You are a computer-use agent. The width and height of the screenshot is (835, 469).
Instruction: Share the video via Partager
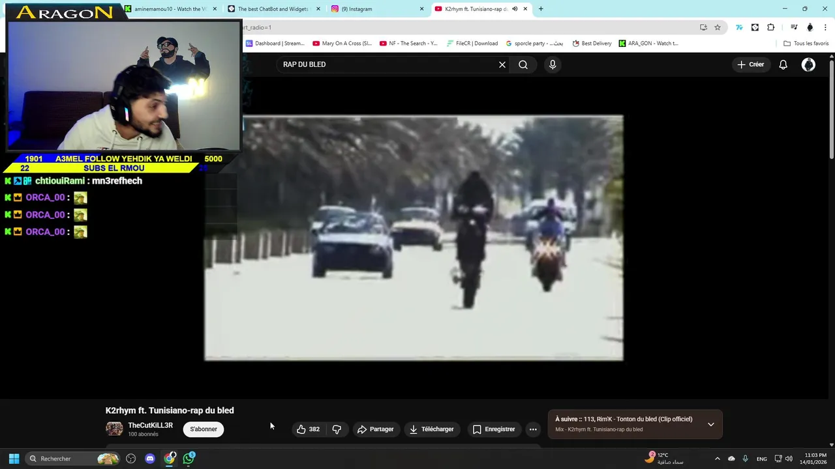point(376,429)
